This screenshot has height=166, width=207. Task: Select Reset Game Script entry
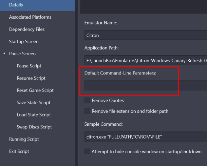point(35,90)
